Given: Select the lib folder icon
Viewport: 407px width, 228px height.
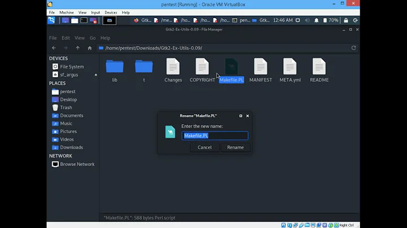Looking at the screenshot, I should pyautogui.click(x=114, y=67).
